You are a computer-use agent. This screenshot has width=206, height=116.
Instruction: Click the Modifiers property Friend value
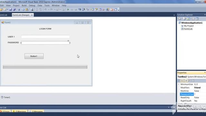point(197,88)
